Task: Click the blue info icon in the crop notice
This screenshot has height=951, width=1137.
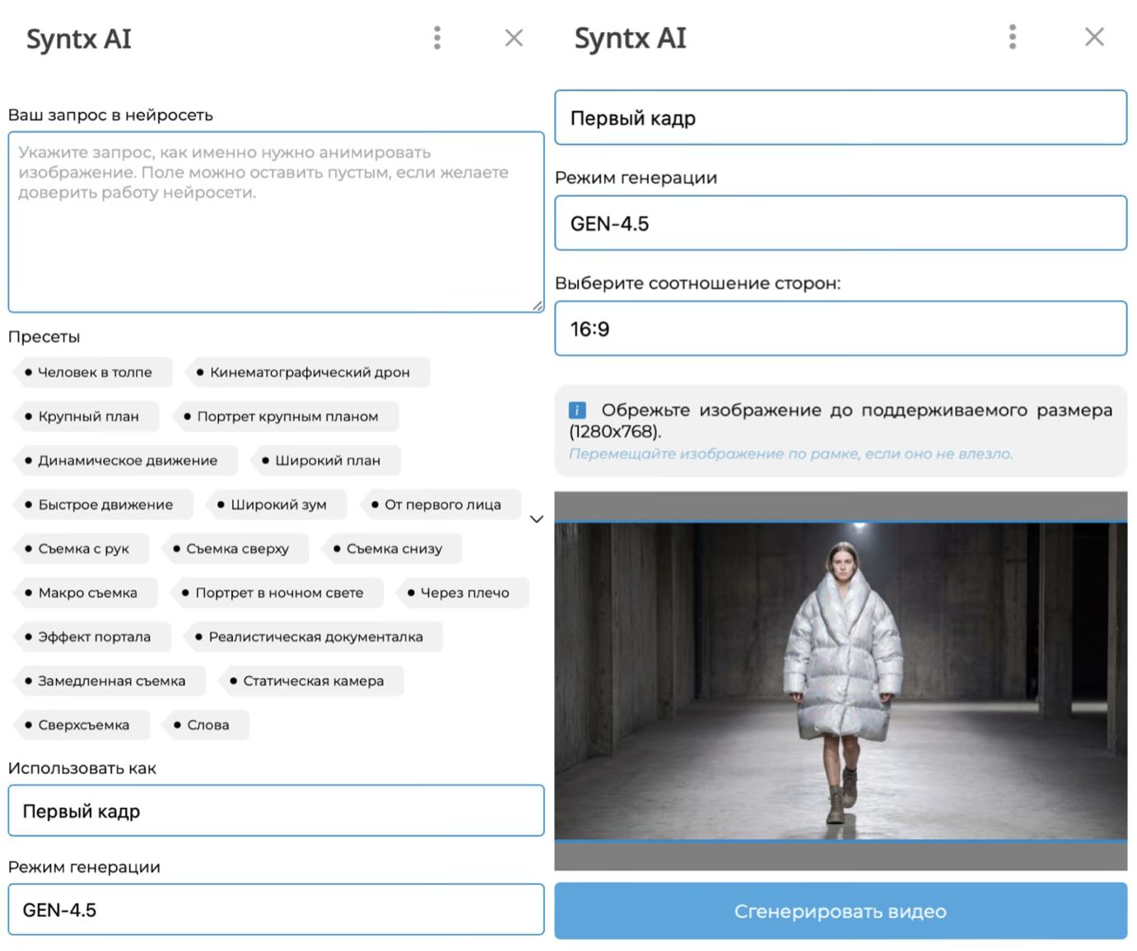Action: [577, 410]
